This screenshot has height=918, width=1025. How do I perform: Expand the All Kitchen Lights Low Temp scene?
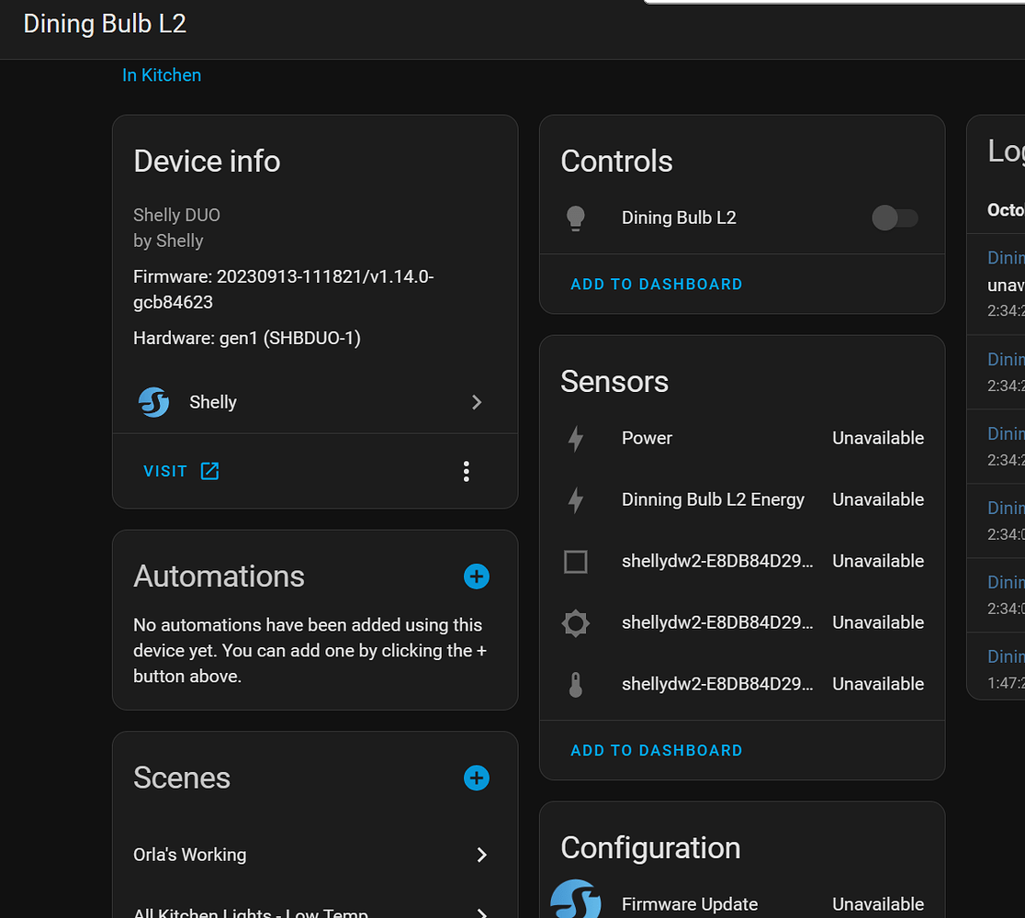481,912
